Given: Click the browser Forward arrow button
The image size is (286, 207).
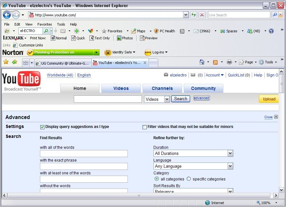Looking at the screenshot, I should coord(16,15).
